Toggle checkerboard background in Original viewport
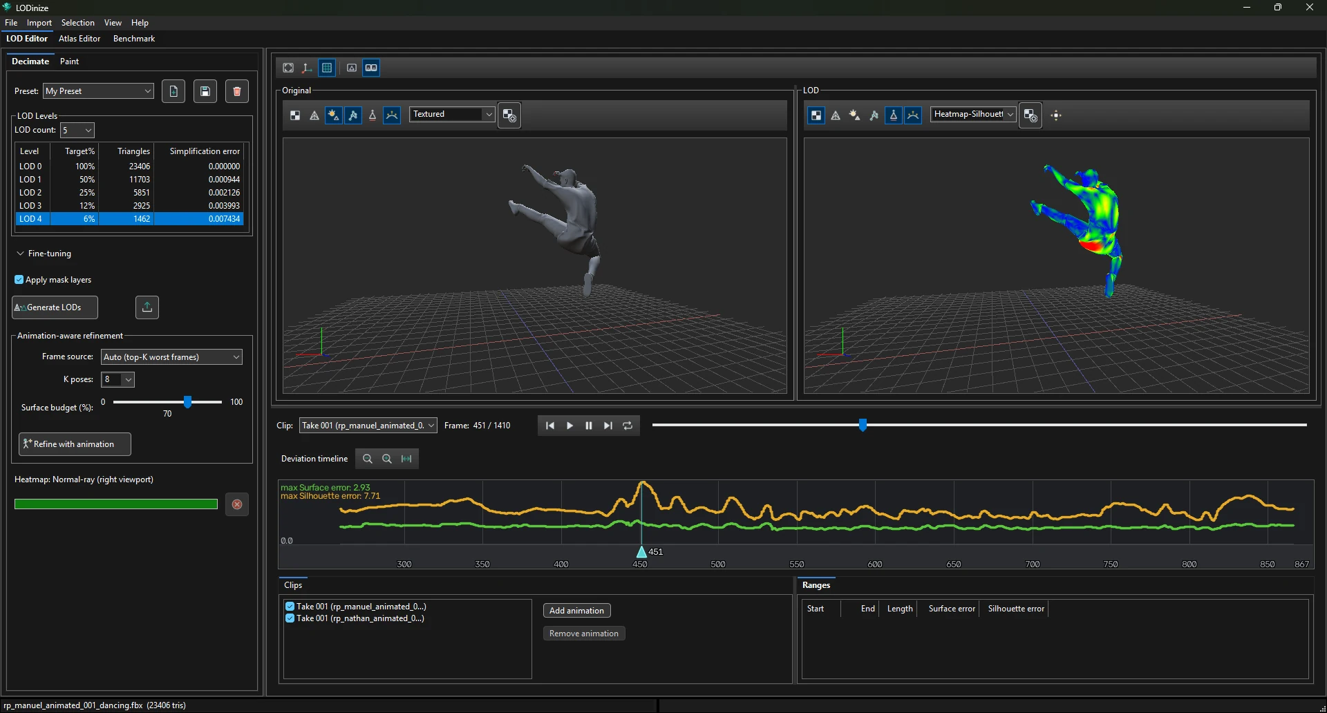Screen dimensions: 1327x713 pos(295,115)
